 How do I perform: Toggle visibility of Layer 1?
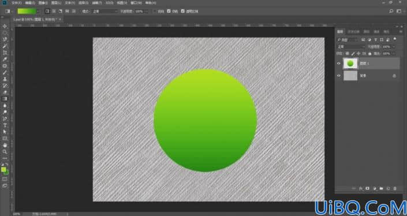(x=339, y=63)
